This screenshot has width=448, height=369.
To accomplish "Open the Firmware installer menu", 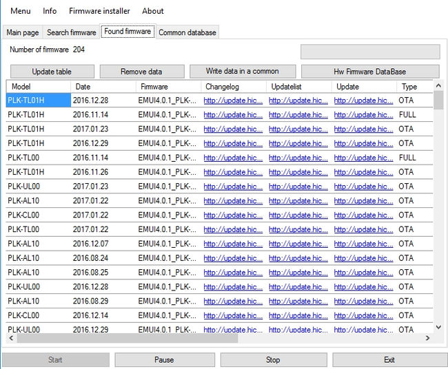I will pos(99,11).
